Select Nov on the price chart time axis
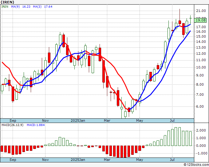The image size is (209, 167). pyautogui.click(x=45, y=121)
